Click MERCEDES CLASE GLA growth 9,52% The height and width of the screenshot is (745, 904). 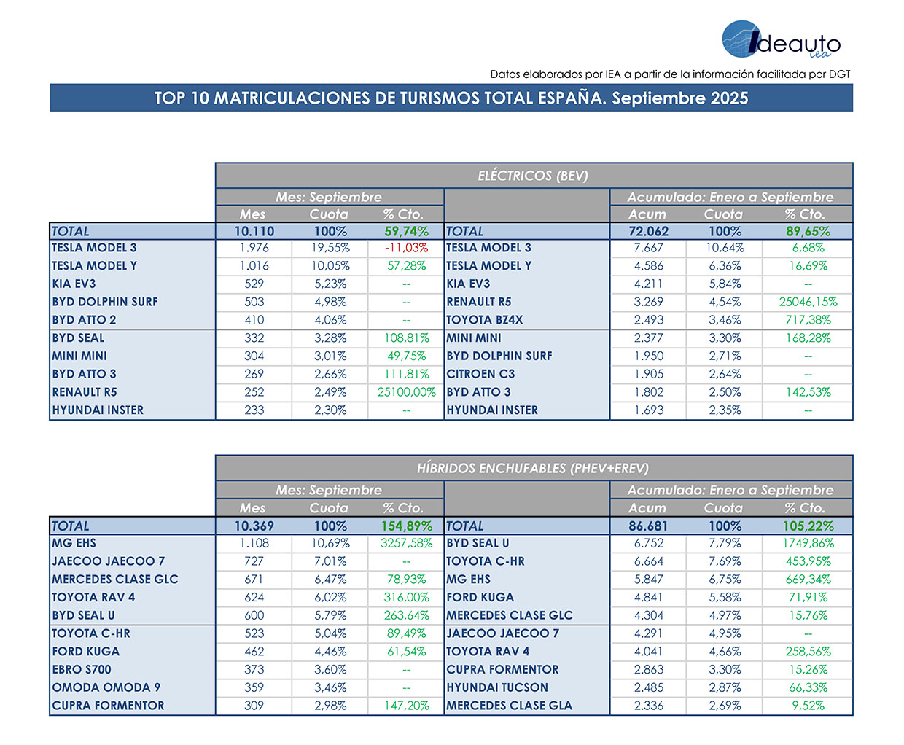808,706
